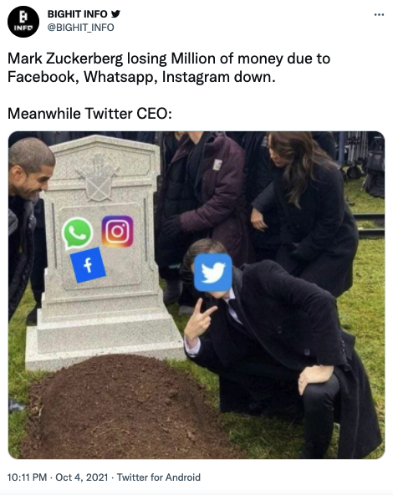
Task: Open the @BIGHIT_INFO handle link
Action: 80,28
